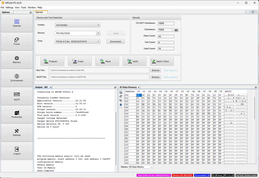Expand the Device dropdown showing PIC18LF2525
The image size is (259, 178).
(98, 33)
